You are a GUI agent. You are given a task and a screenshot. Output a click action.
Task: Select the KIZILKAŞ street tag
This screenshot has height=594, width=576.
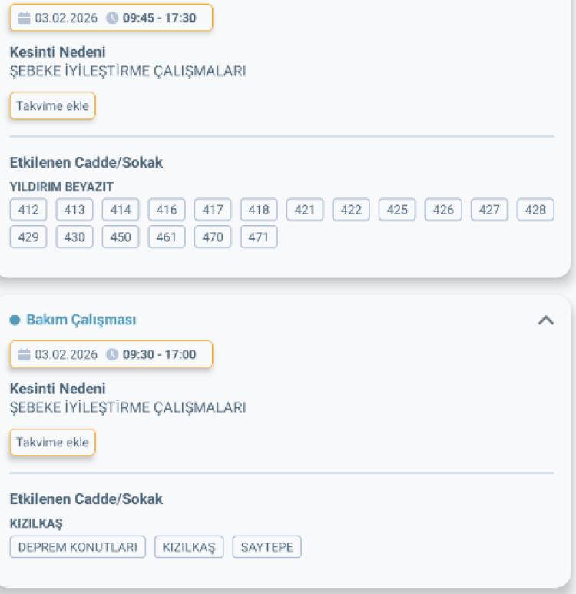pyautogui.click(x=189, y=547)
